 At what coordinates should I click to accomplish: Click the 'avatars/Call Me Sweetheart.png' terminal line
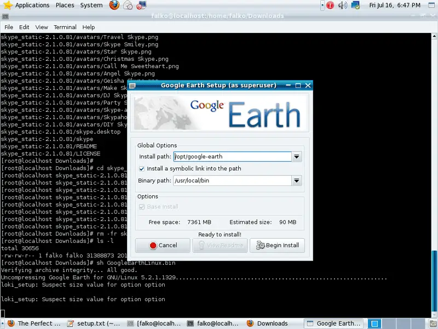90,66
